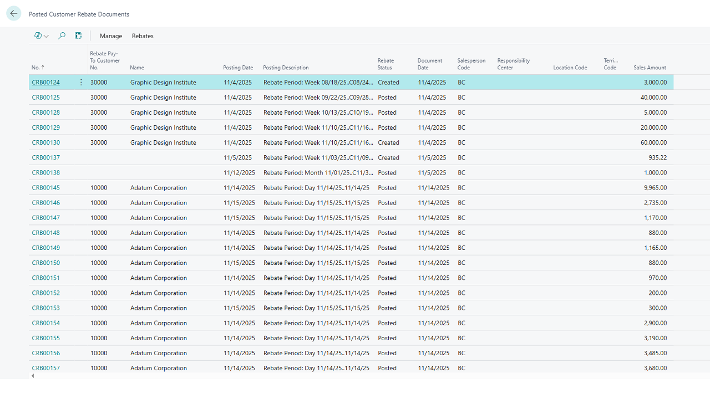
Task: Open the Copilot dropdown in toolbar
Action: coord(42,36)
